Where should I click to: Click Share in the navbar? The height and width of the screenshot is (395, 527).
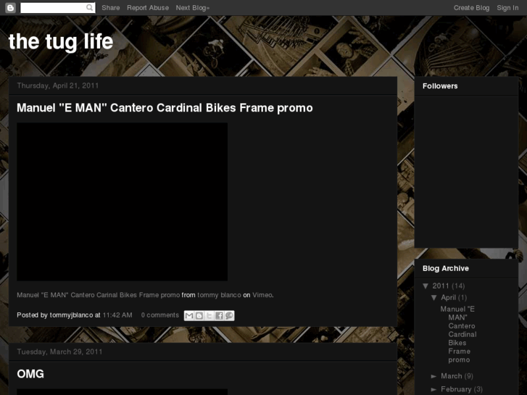[111, 8]
